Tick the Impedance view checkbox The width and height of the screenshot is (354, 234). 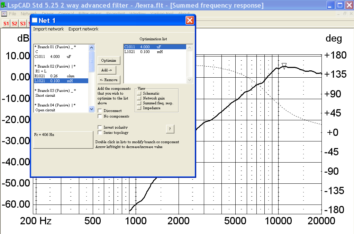[x=139, y=108]
